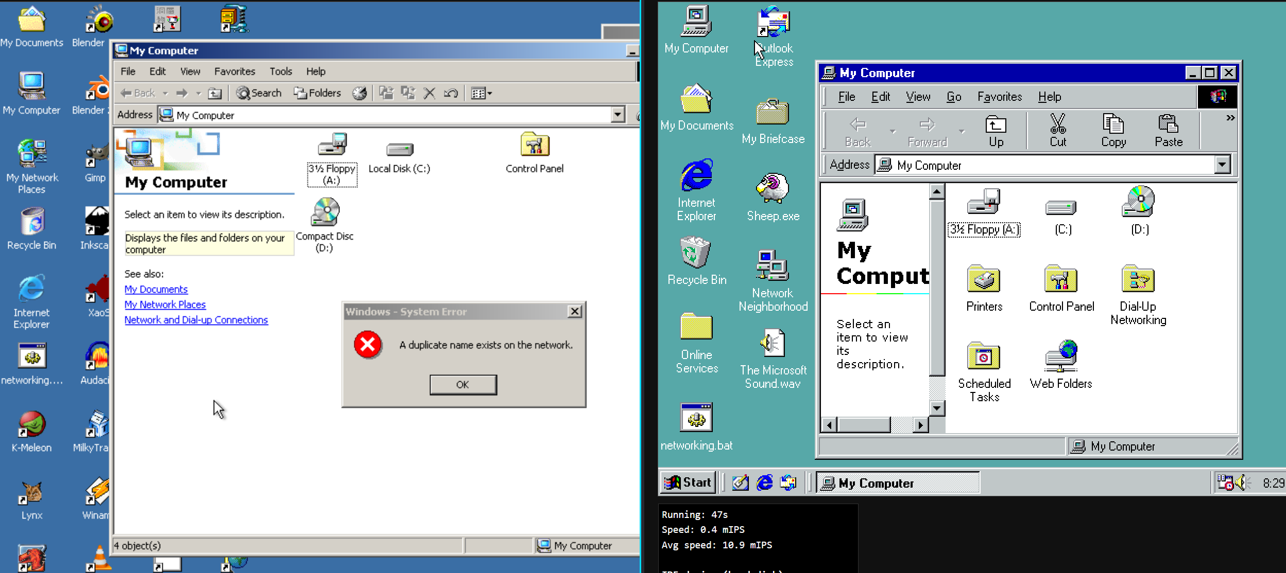Image resolution: width=1286 pixels, height=573 pixels.
Task: Open the Address dropdown in the left window
Action: 618,115
